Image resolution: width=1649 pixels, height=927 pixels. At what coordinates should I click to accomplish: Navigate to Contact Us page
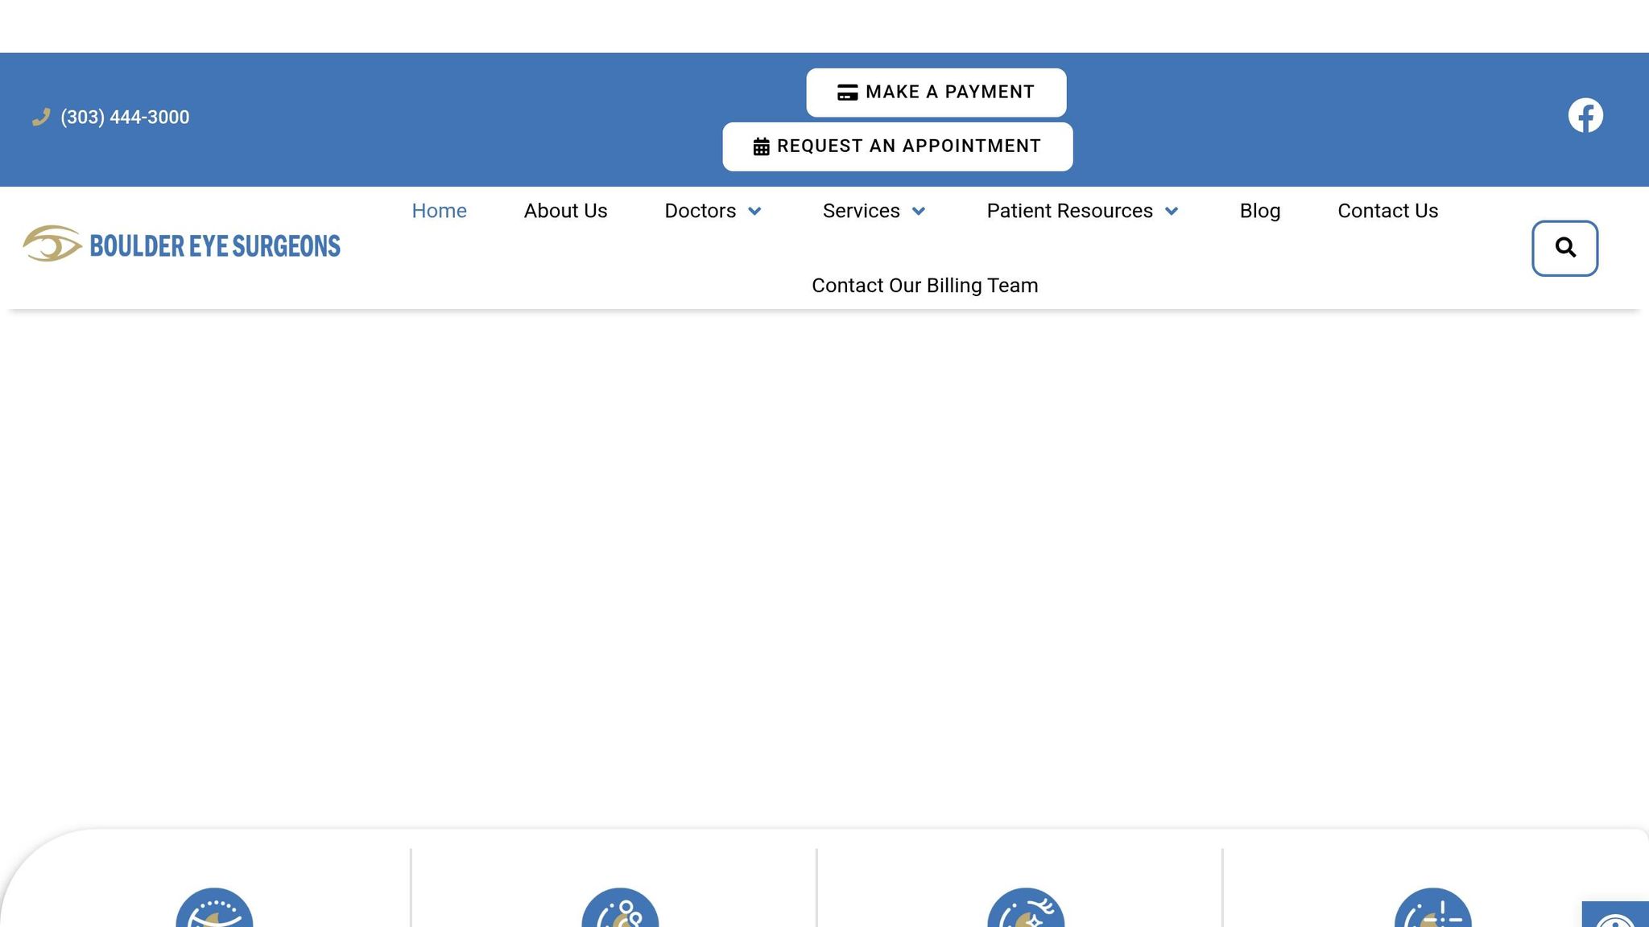(x=1387, y=211)
